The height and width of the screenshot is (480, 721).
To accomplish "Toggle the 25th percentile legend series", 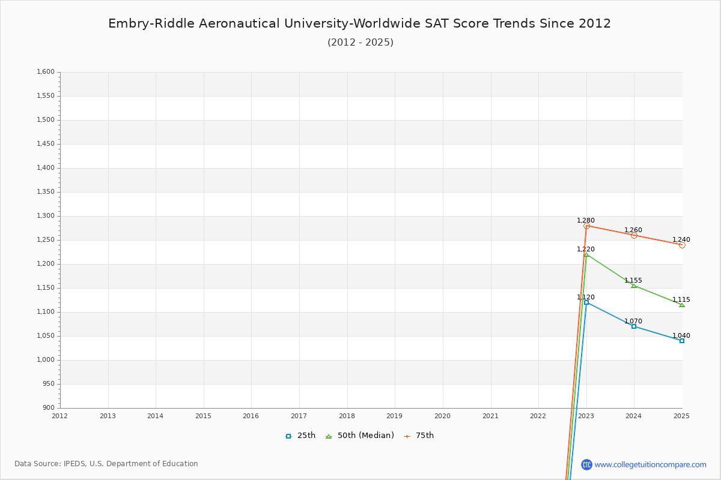I will [x=300, y=436].
